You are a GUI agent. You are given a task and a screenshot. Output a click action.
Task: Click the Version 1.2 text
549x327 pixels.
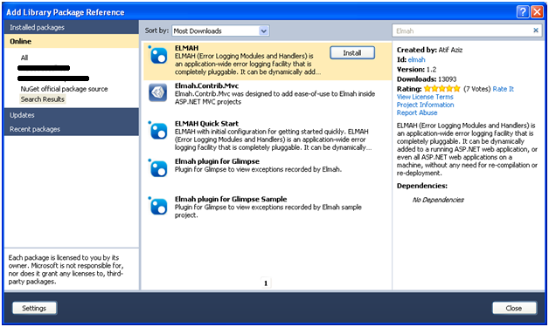coord(417,70)
